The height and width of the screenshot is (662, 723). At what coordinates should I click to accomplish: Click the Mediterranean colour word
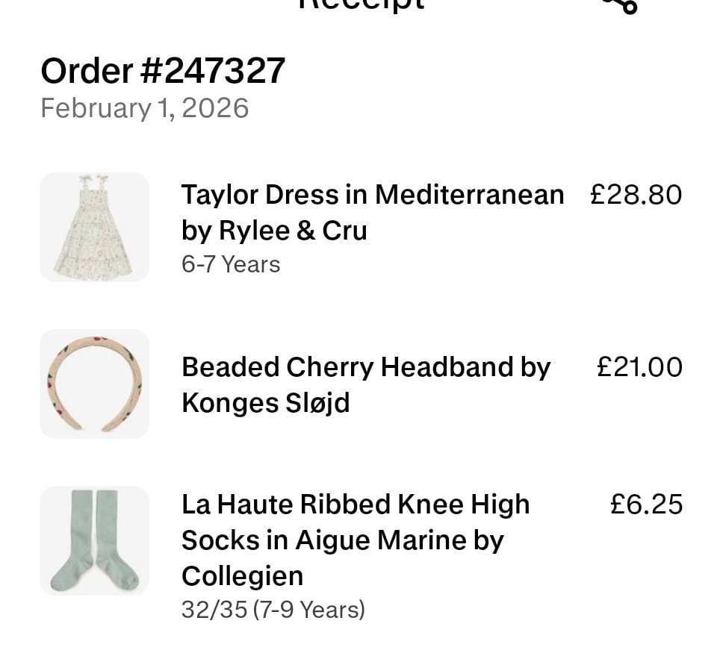(469, 195)
